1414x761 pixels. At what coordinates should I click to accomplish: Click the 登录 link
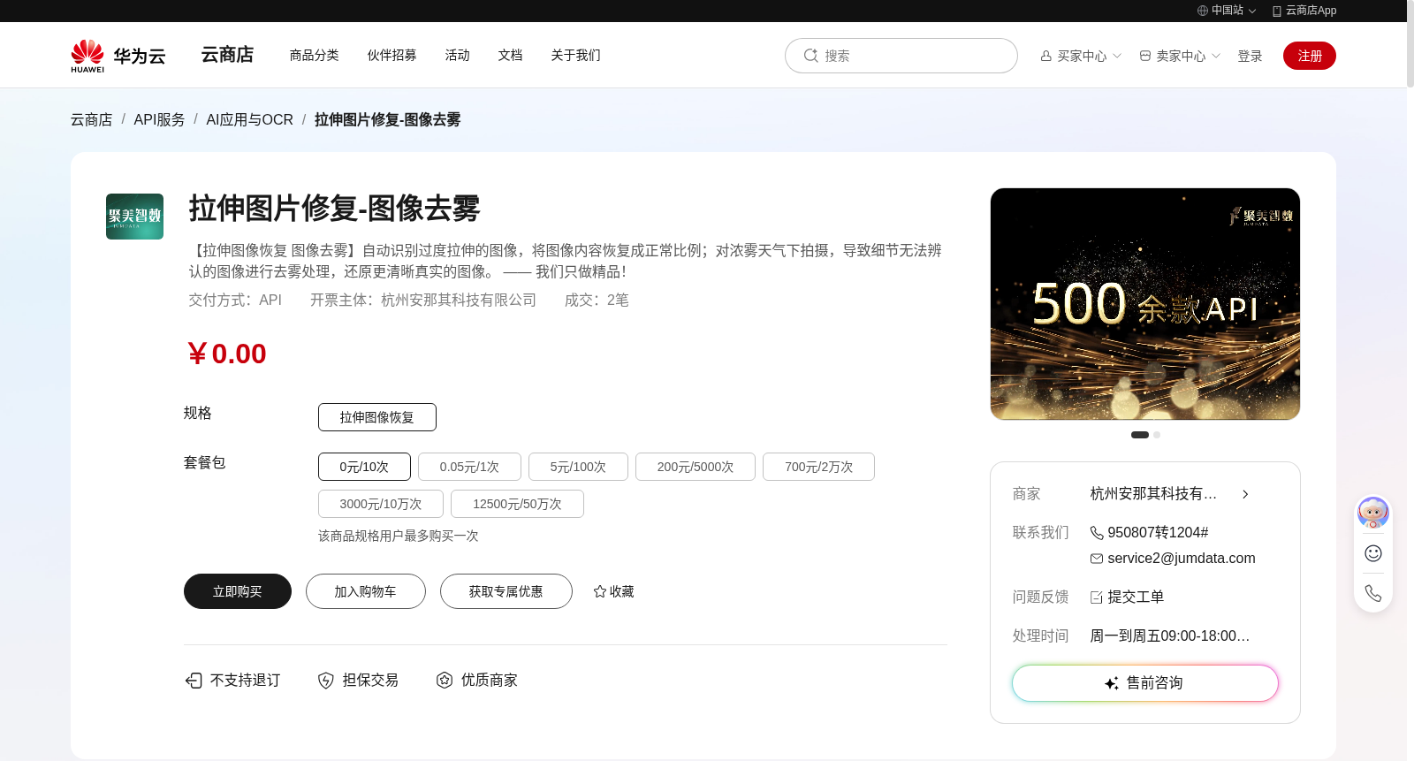[x=1250, y=56]
